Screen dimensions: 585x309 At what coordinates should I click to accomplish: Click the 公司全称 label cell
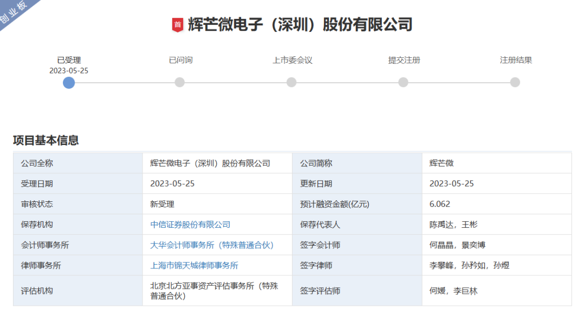78,163
